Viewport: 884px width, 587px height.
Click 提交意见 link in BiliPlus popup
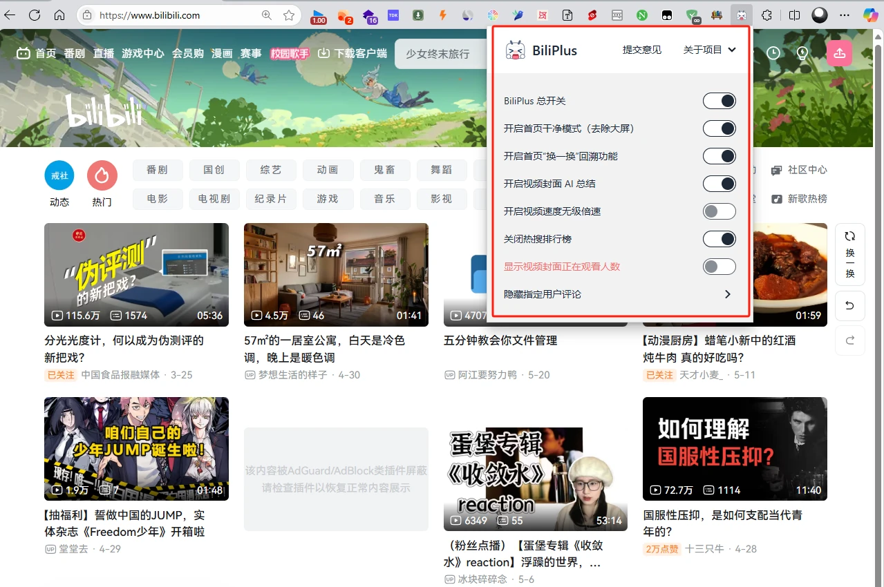[642, 50]
